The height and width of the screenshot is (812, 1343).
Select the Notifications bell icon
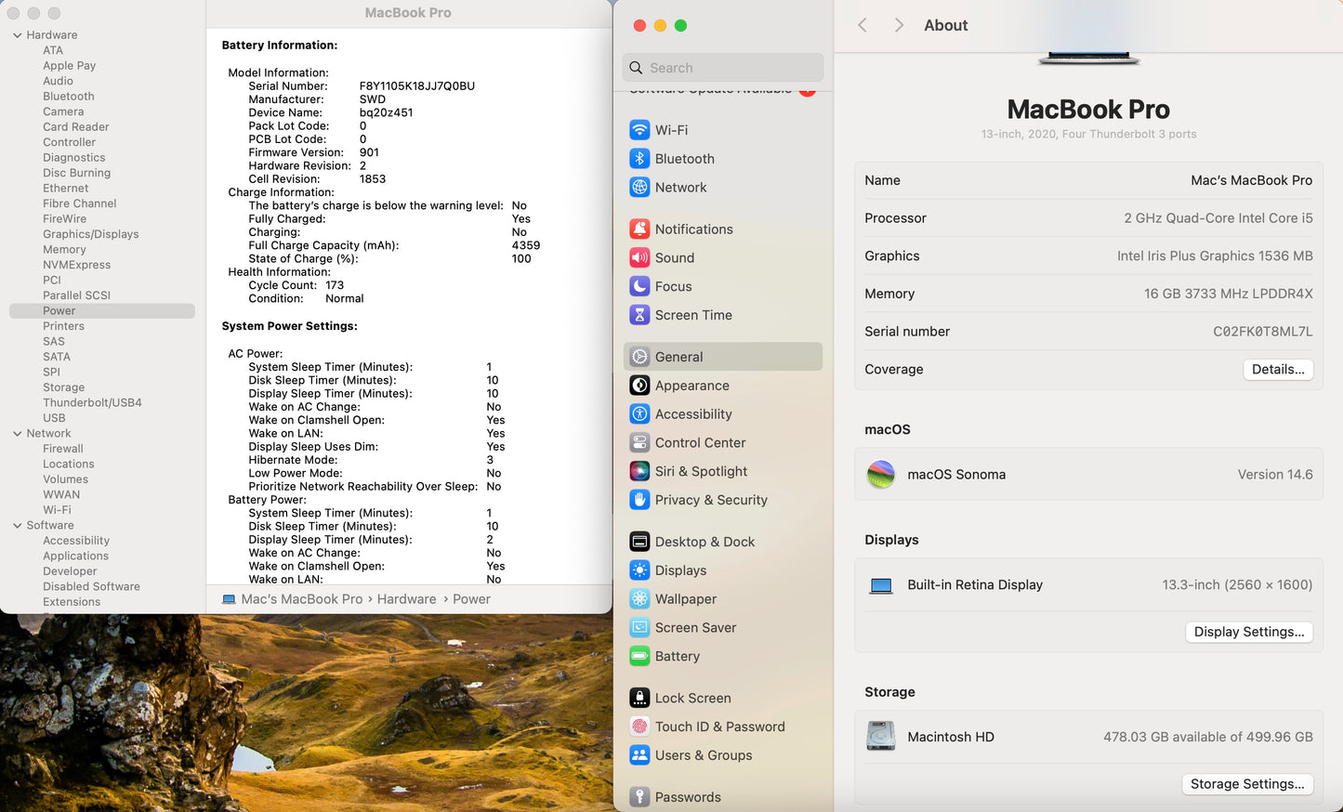tap(639, 229)
